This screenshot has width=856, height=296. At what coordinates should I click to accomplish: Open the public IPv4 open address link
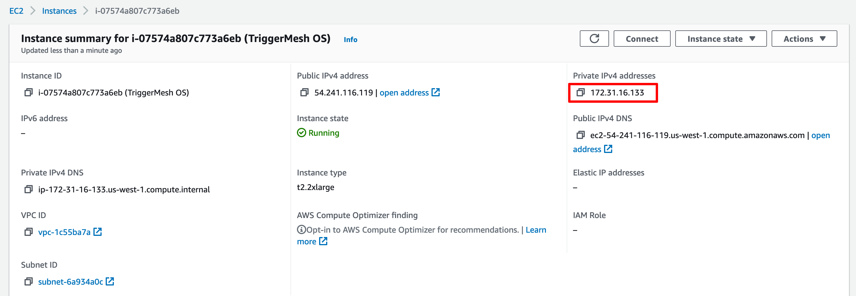click(x=404, y=93)
